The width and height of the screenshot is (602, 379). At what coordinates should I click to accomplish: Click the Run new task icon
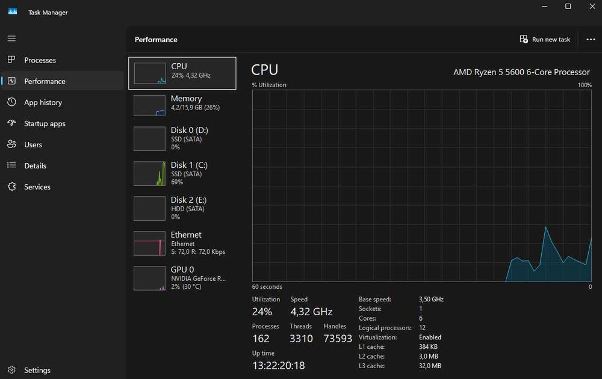tap(524, 39)
